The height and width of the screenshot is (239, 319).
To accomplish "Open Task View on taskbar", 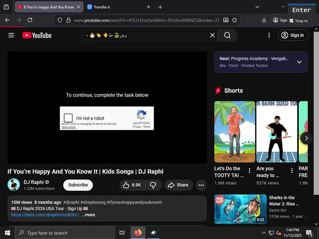I will (x=122, y=233).
